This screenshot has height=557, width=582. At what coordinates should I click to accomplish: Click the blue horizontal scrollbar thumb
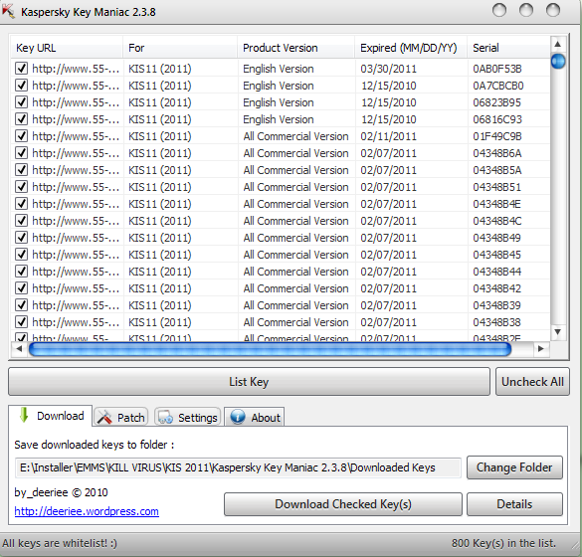point(271,349)
